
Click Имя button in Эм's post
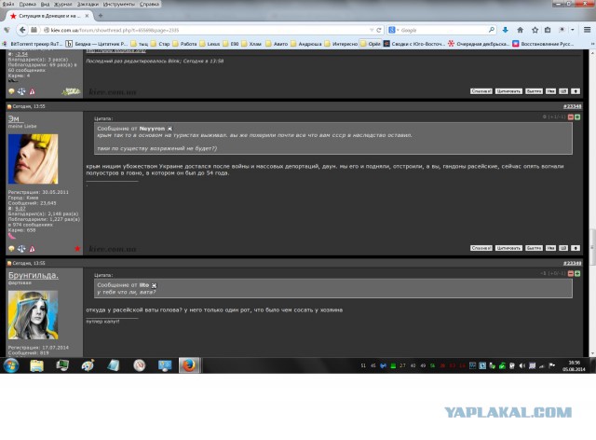550,248
